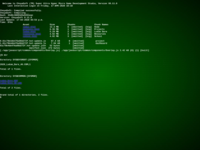Screen dimensions: 200x150
Task: Click the '52 bytes' size value
Action: [55, 46]
